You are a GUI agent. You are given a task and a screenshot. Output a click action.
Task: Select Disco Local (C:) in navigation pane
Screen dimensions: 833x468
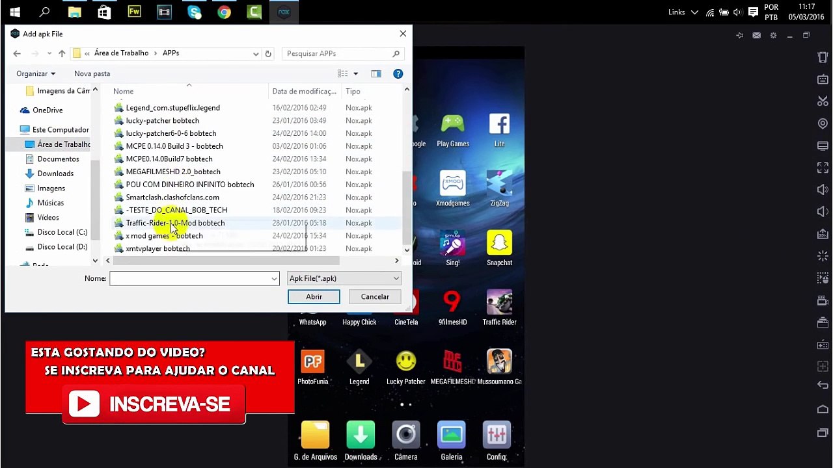pyautogui.click(x=62, y=232)
